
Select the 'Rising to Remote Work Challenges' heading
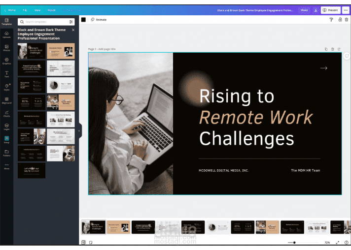coord(256,117)
